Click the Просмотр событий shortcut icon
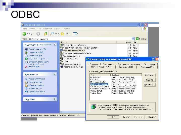The image size is (181, 135). coord(61,59)
